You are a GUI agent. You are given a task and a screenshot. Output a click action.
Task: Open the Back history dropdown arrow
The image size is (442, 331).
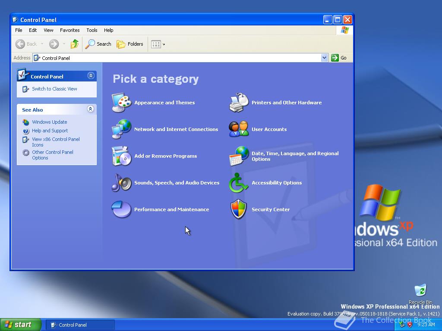[x=42, y=44]
